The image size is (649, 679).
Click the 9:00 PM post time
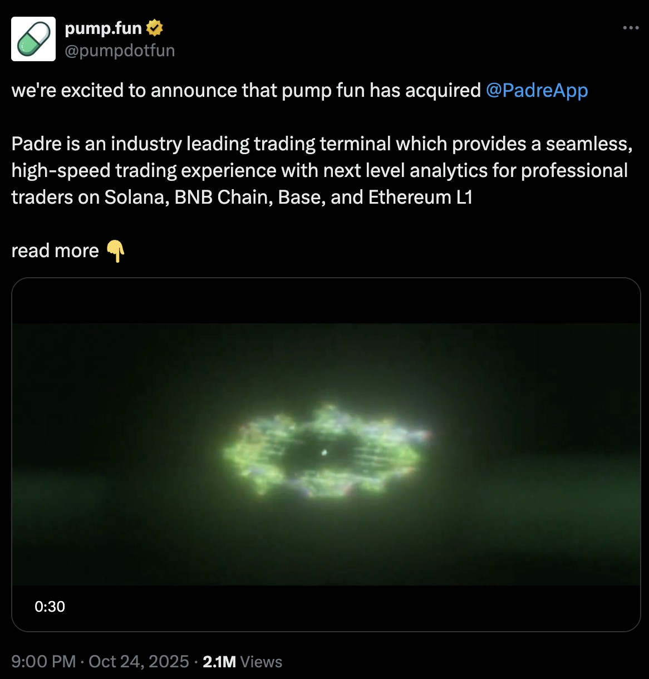(x=43, y=661)
